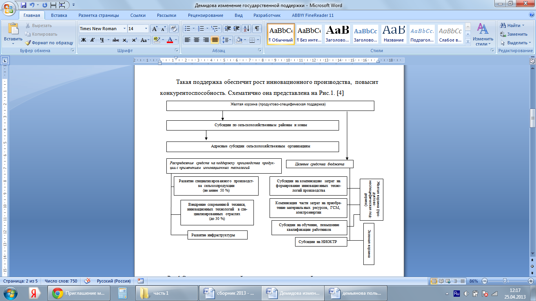Click the macro recording status bar icon
This screenshot has width=536, height=301.
(140, 281)
